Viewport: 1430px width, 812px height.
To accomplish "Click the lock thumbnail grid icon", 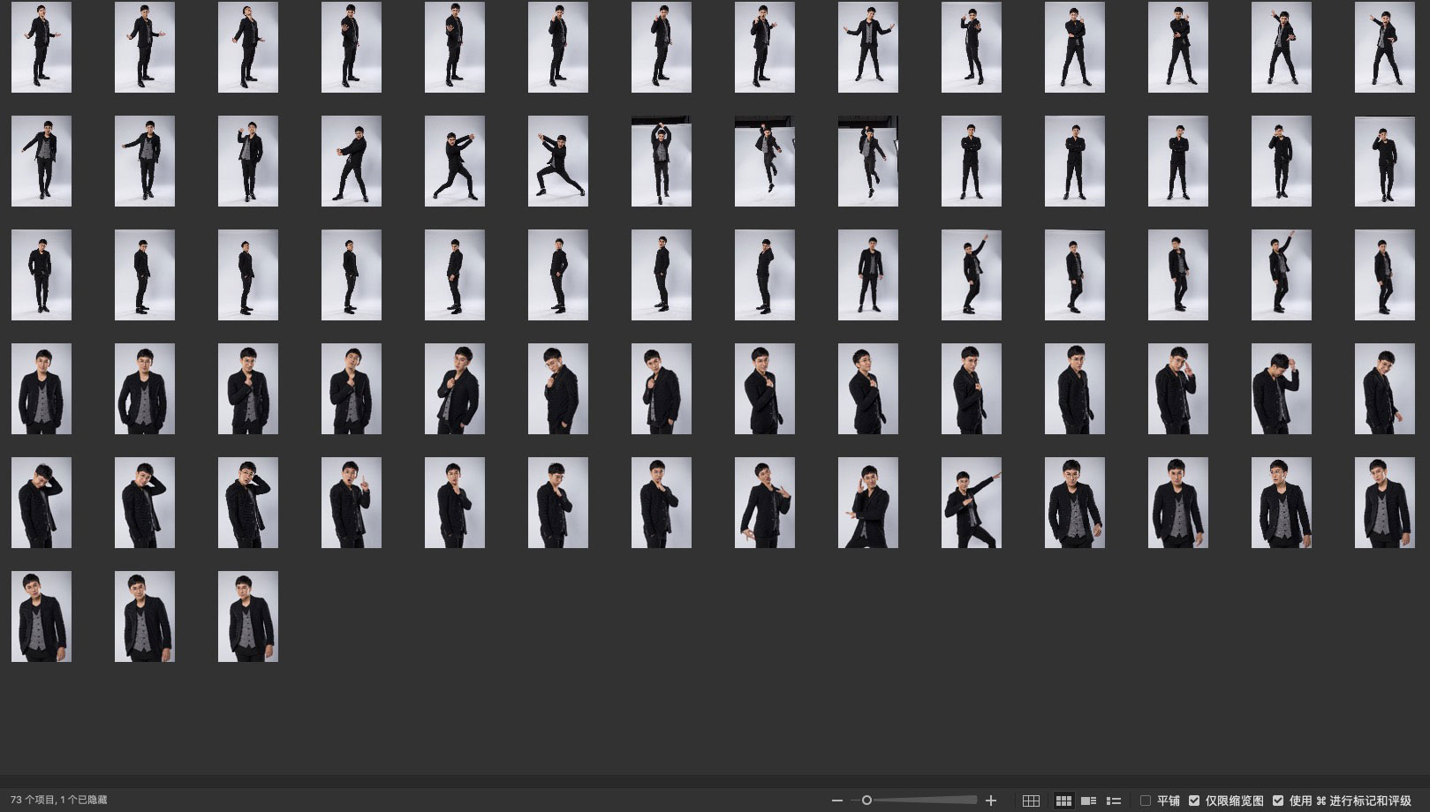I will pyautogui.click(x=1031, y=801).
